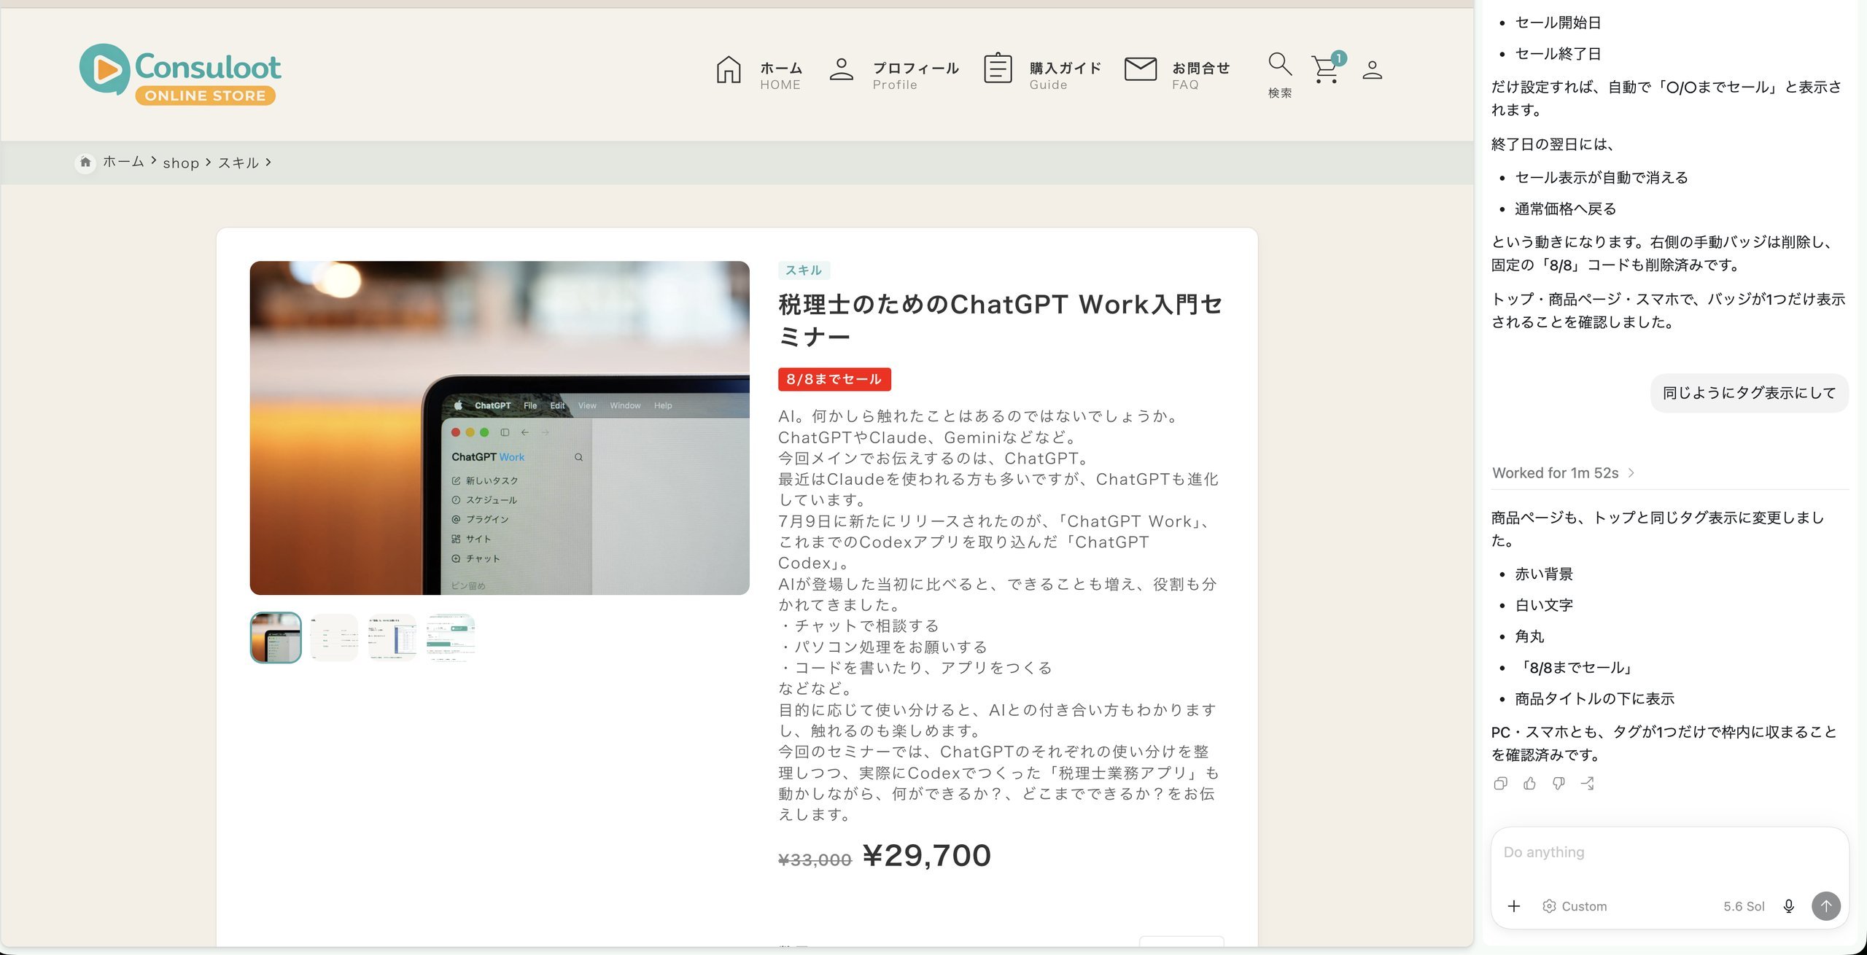Open the Custom settings selector

1575,906
